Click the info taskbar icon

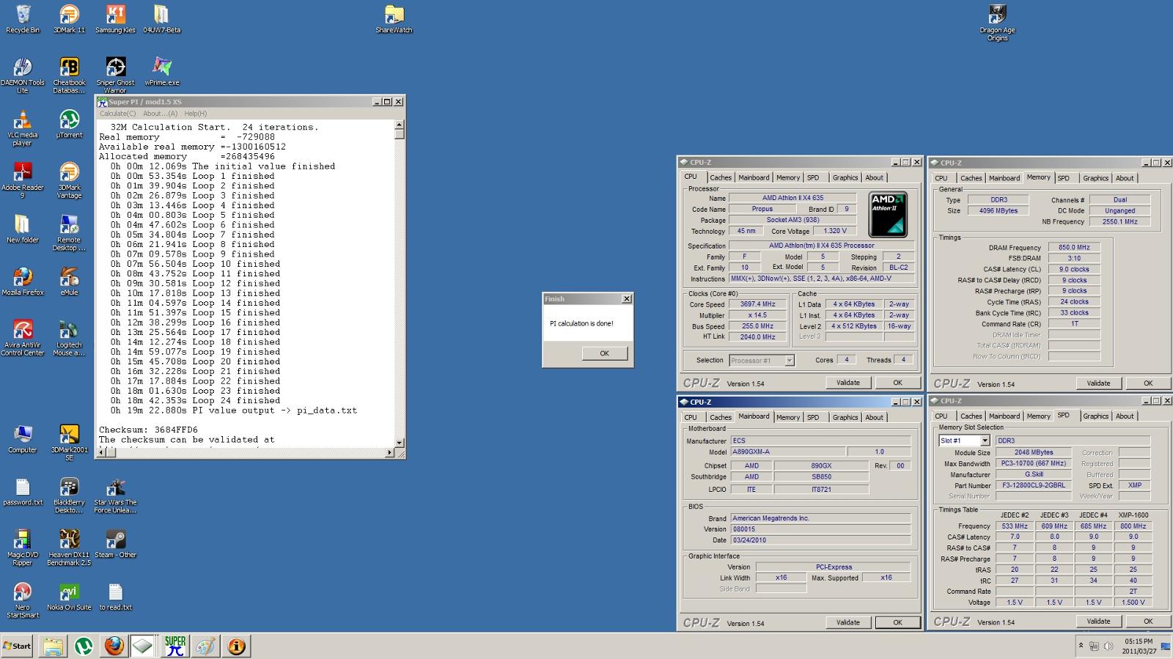[236, 646]
